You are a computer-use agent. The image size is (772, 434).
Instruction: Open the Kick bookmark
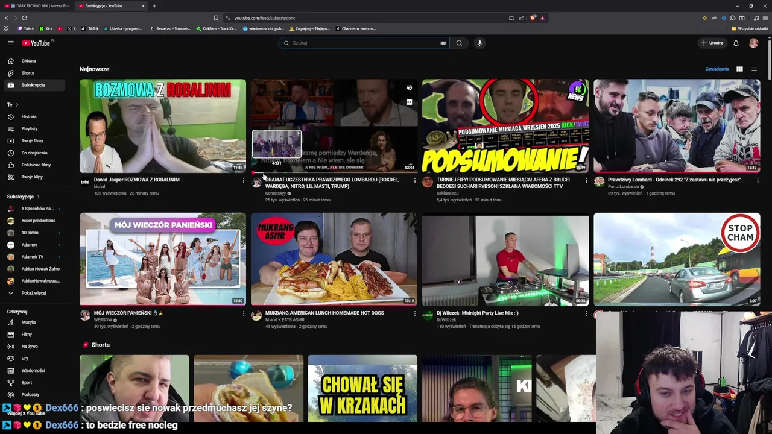[x=46, y=28]
